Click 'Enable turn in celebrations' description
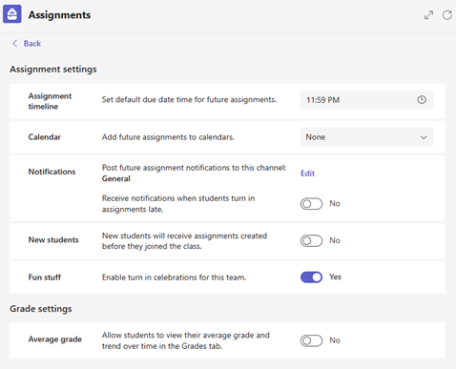456x369 pixels. (x=174, y=277)
